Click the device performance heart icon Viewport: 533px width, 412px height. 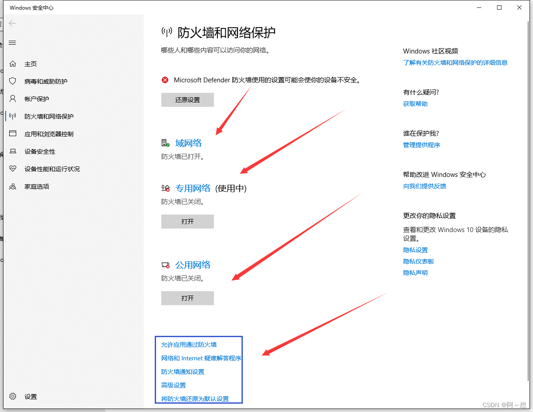click(x=13, y=169)
